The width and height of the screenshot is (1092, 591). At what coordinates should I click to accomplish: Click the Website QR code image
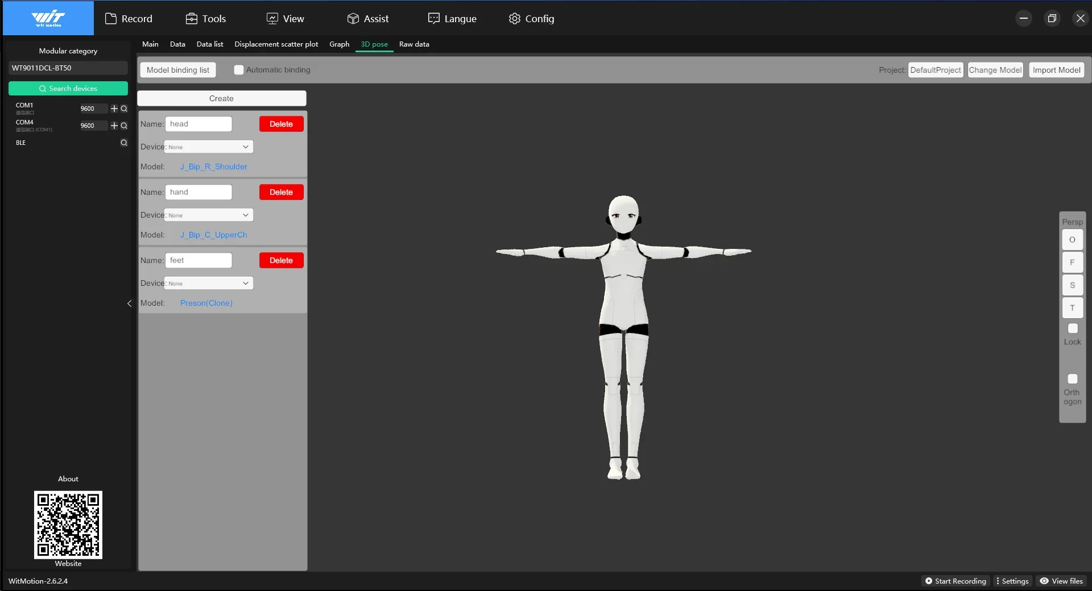[68, 525]
